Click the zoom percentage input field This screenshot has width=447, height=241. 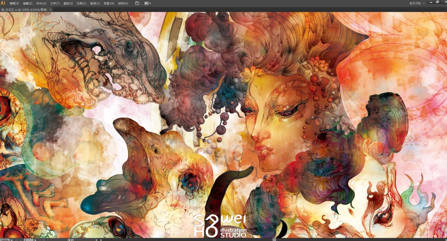click(5, 240)
